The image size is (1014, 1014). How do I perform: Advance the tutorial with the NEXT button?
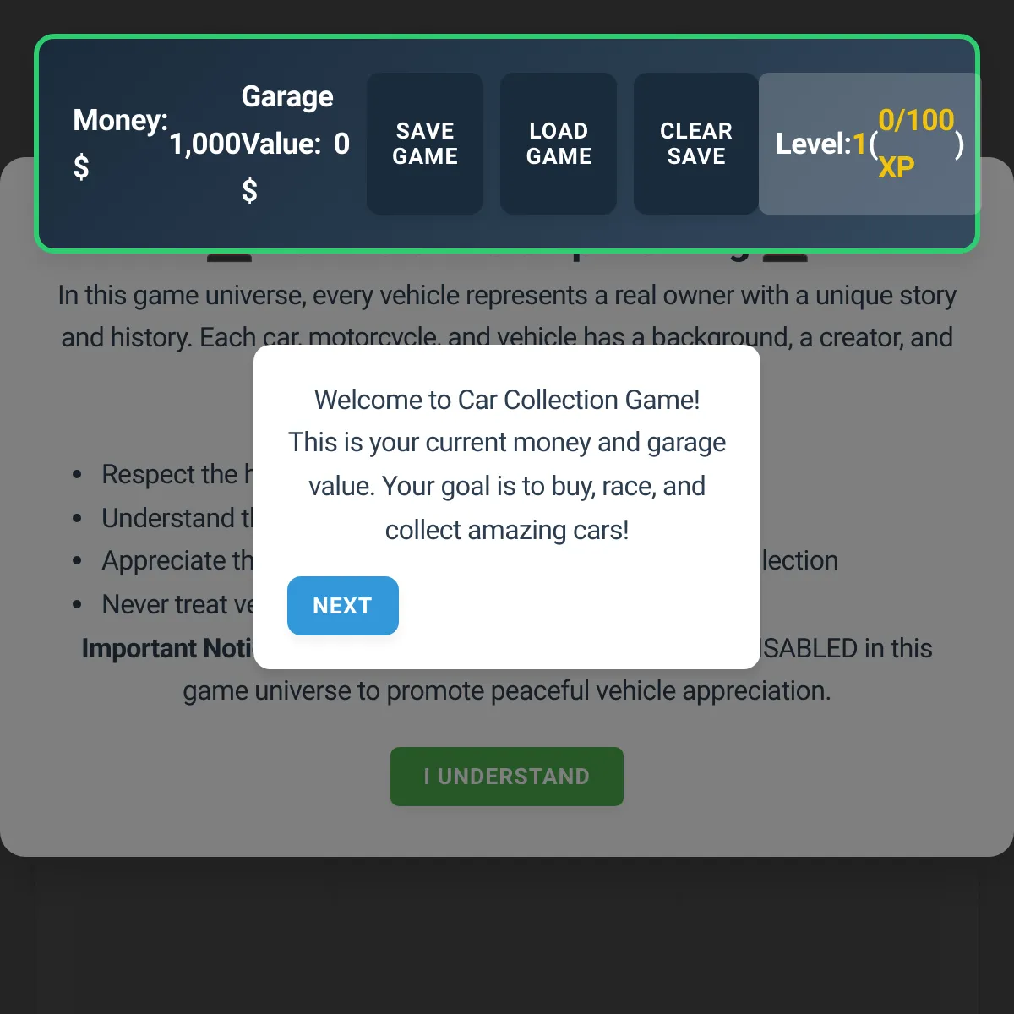343,606
